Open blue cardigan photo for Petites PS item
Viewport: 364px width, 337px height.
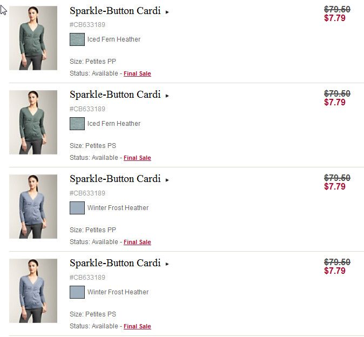[33, 291]
